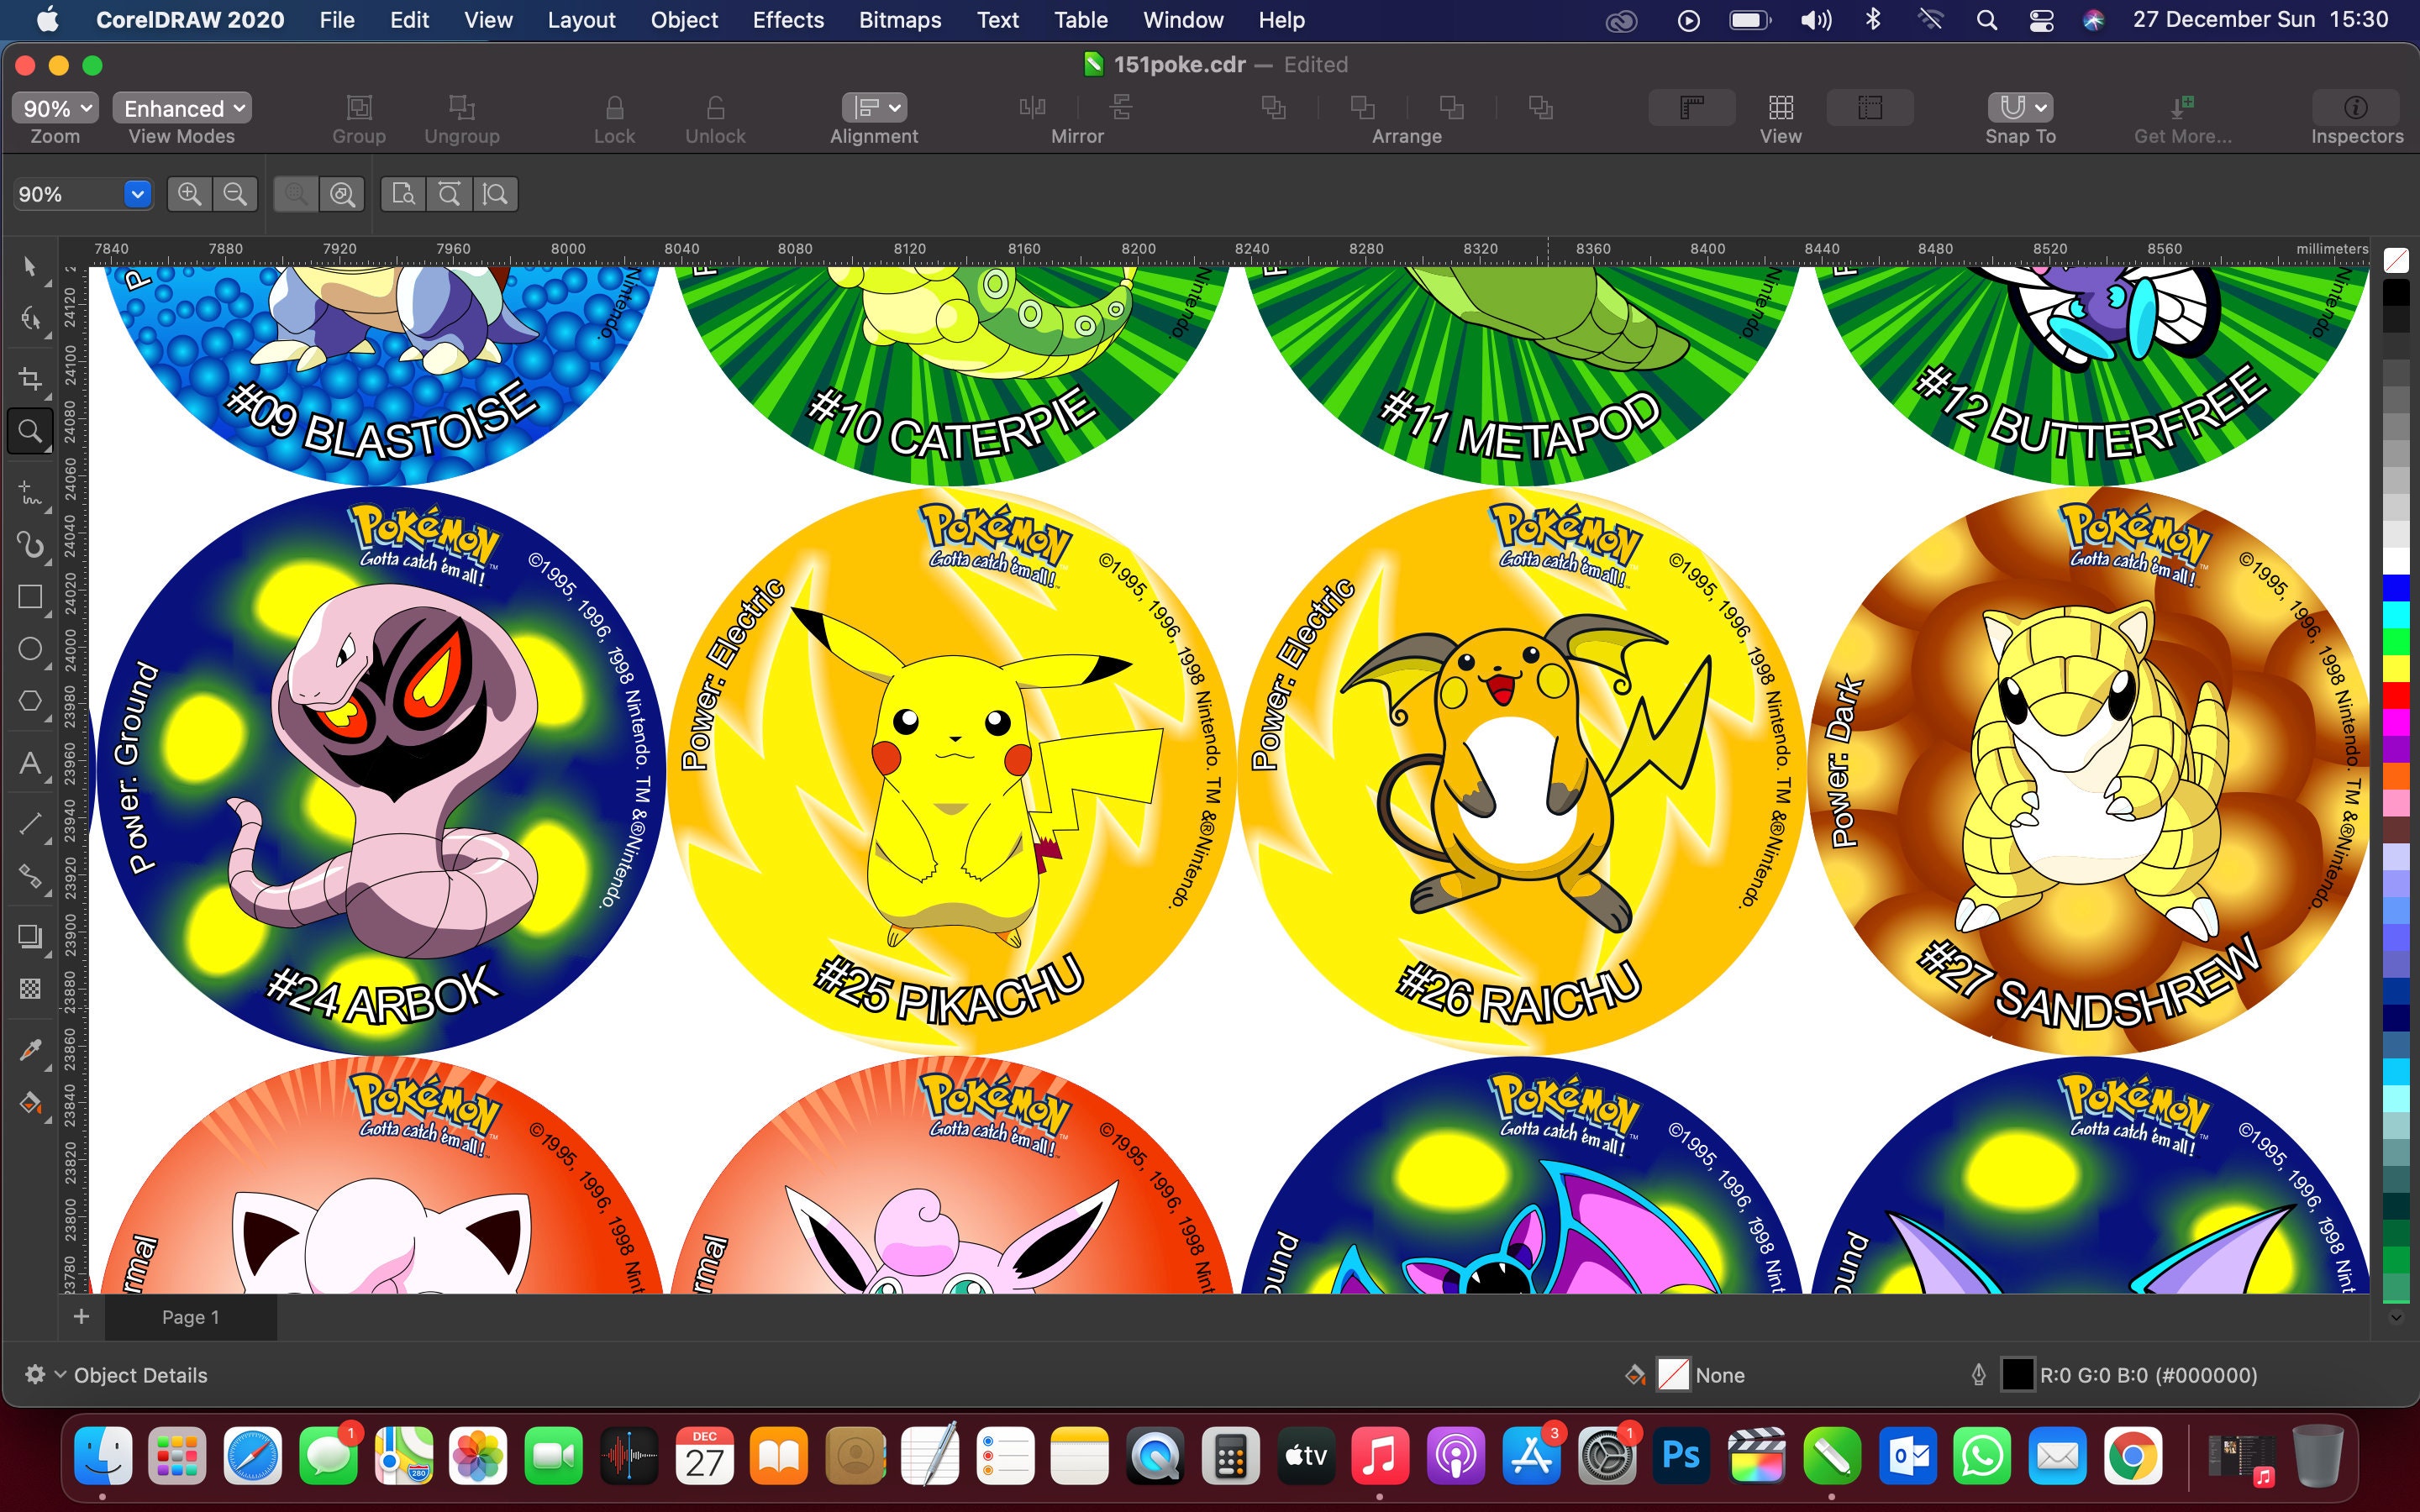
Task: Click the Alignment button
Action: [873, 110]
